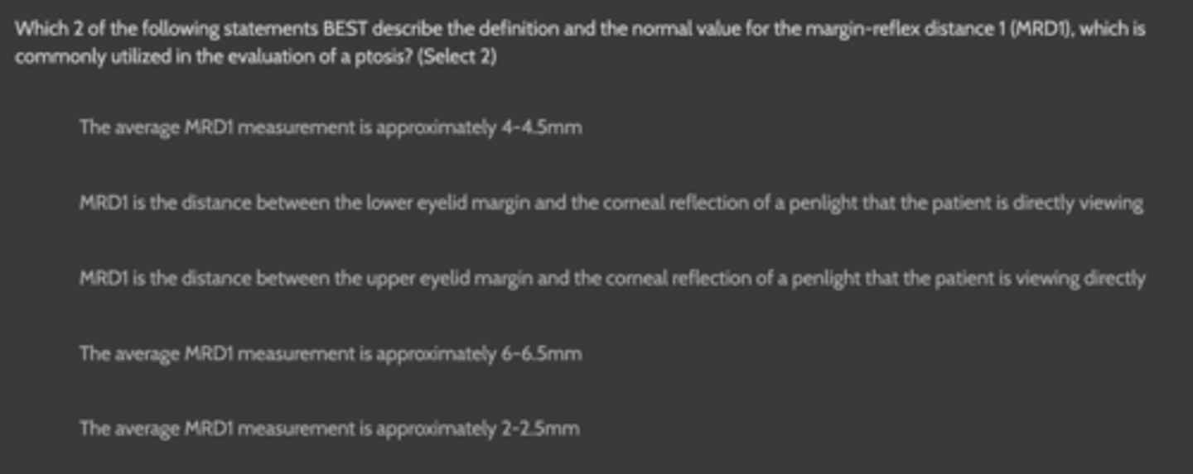
Task: Choose the lower eyelid margin definition answer
Action: [x=611, y=203]
